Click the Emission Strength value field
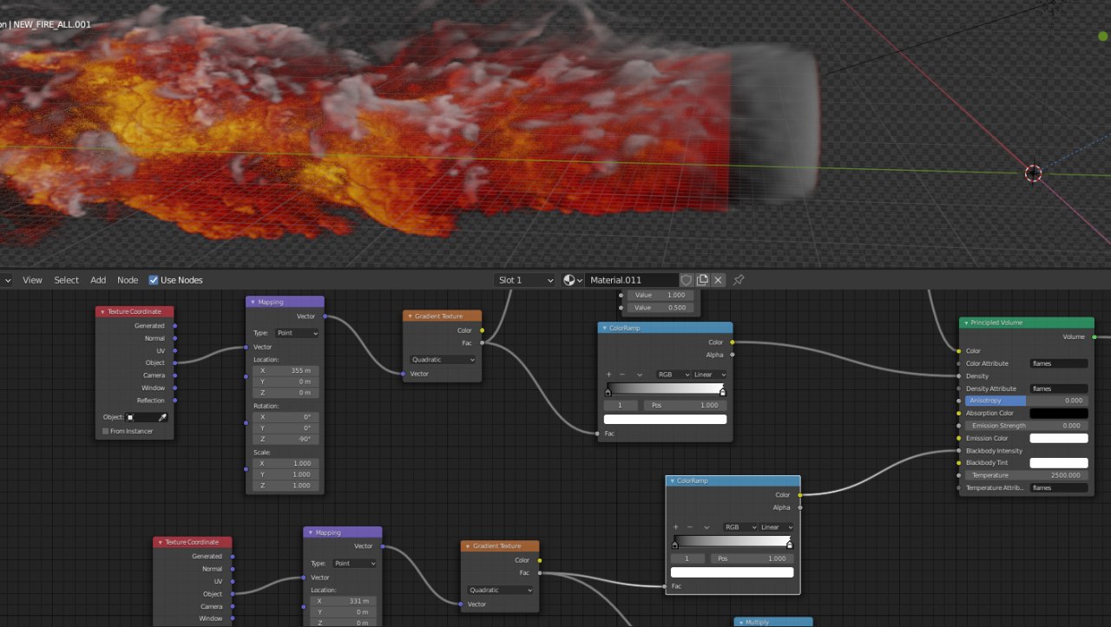This screenshot has height=627, width=1111. click(1026, 426)
